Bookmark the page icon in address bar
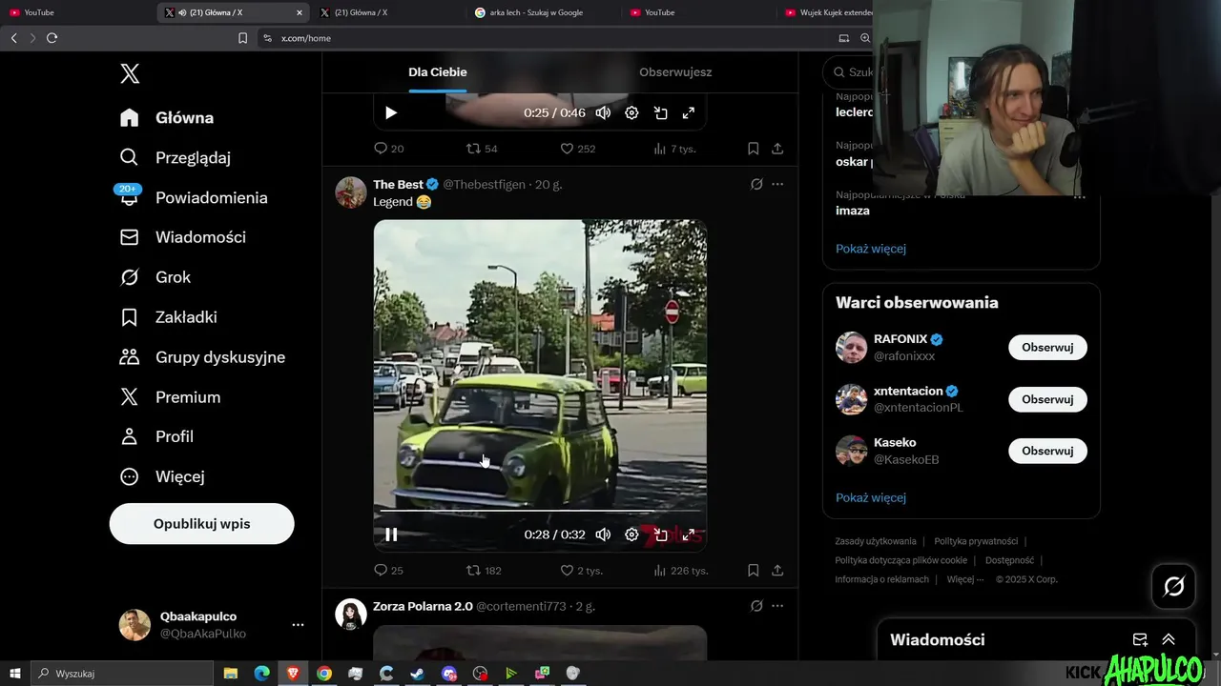1221x686 pixels. tap(242, 38)
